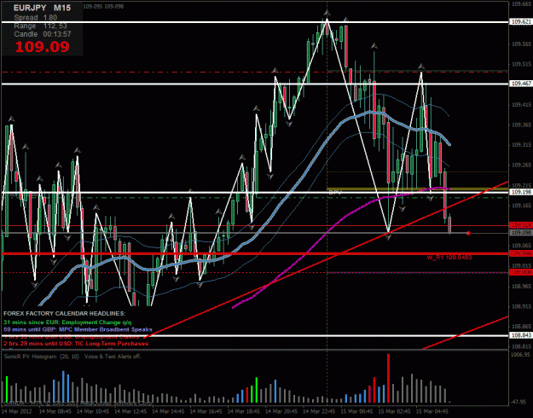Click the Voice & Text Alerts off text
The image size is (533, 418).
(x=113, y=357)
